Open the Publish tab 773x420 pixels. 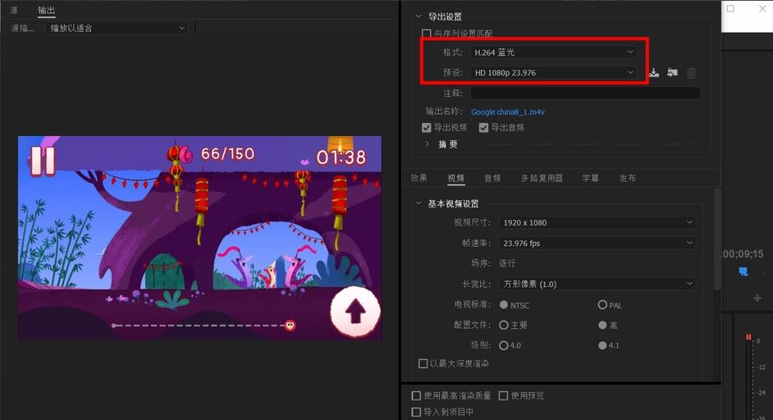point(628,178)
